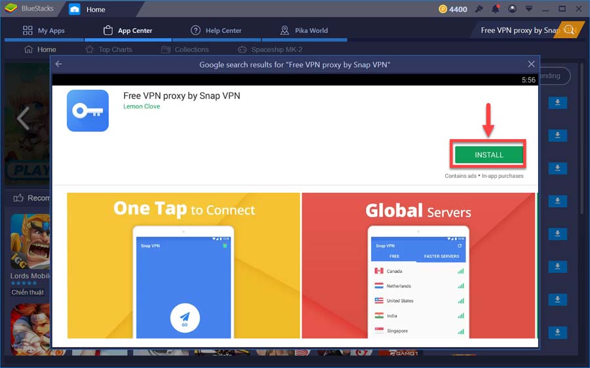Click the third download icon in right list
590x368 pixels.
coord(558,169)
